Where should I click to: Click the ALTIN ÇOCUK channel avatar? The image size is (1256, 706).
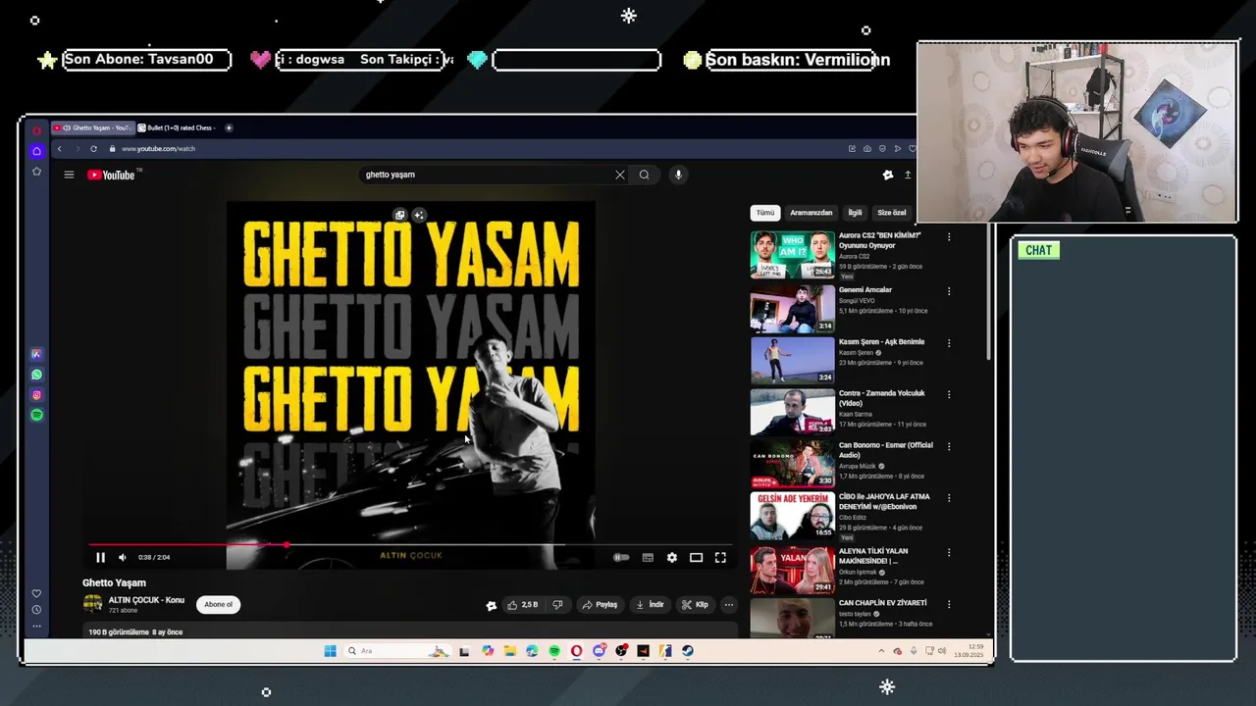(92, 604)
